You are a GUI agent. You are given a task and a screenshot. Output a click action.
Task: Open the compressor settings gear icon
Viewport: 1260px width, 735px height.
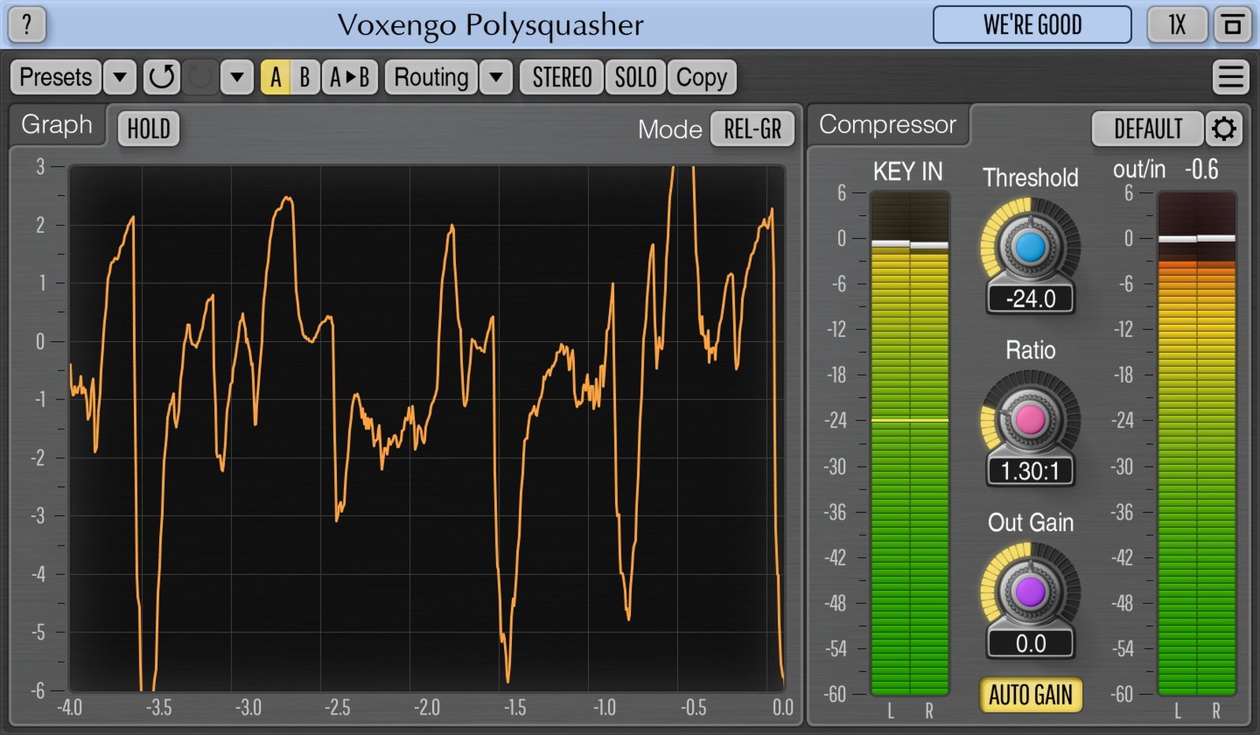point(1223,128)
